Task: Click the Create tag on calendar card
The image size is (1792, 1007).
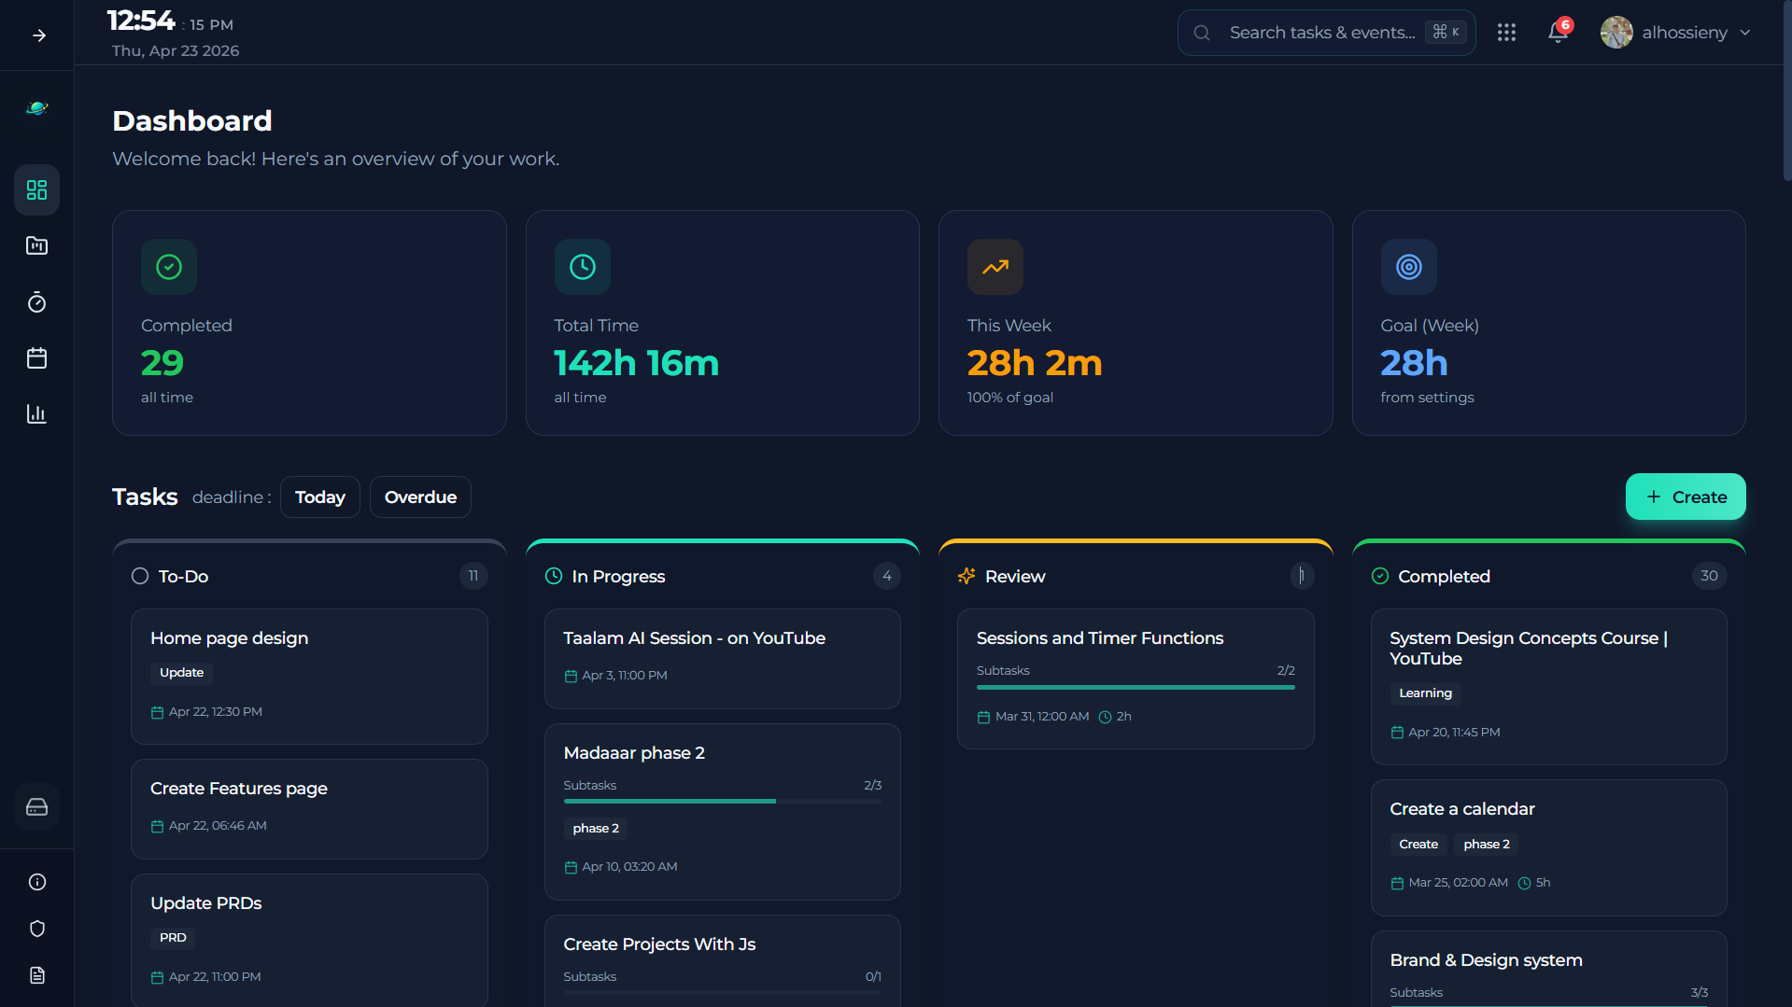Action: click(x=1418, y=845)
